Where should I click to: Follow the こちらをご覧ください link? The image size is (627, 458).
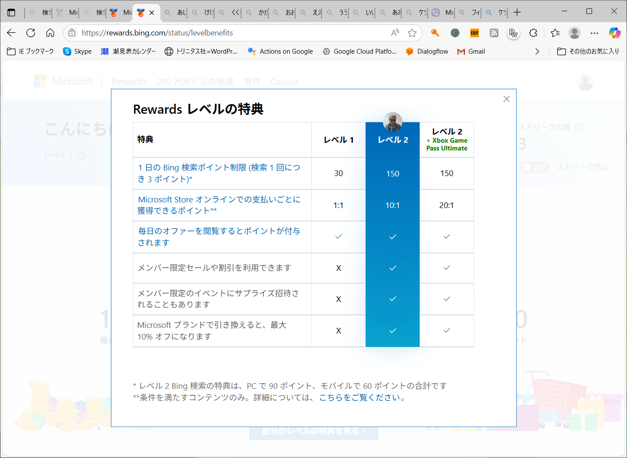pyautogui.click(x=359, y=397)
